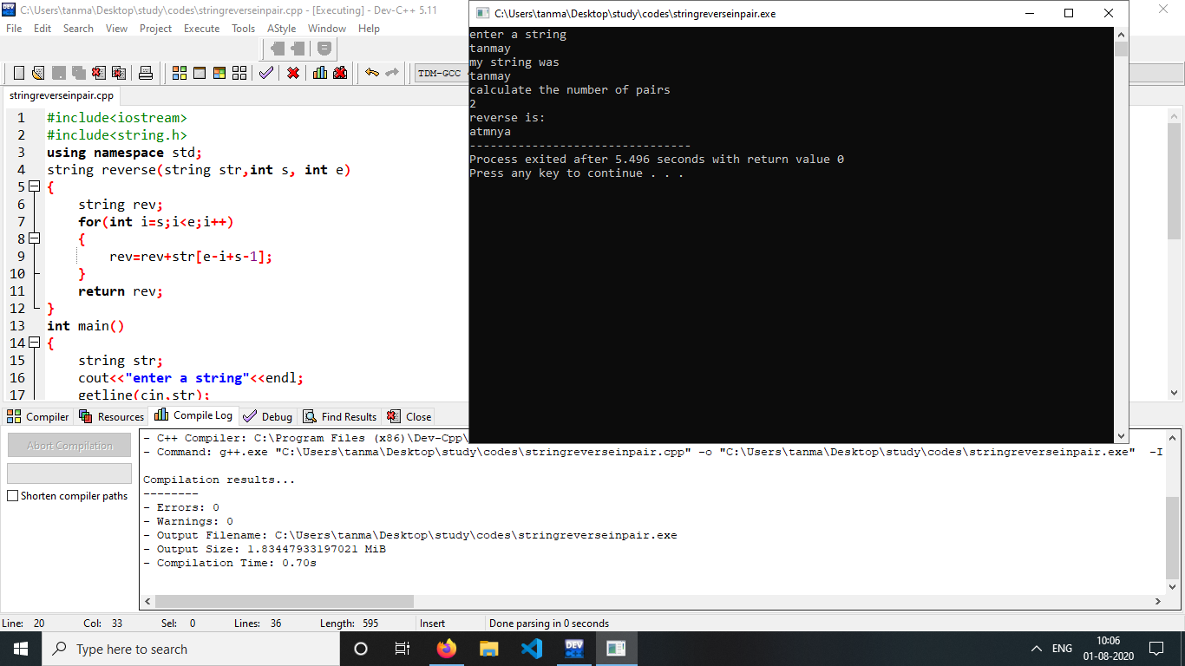Click the New file toolbar icon
This screenshot has height=666, width=1185.
(18, 73)
